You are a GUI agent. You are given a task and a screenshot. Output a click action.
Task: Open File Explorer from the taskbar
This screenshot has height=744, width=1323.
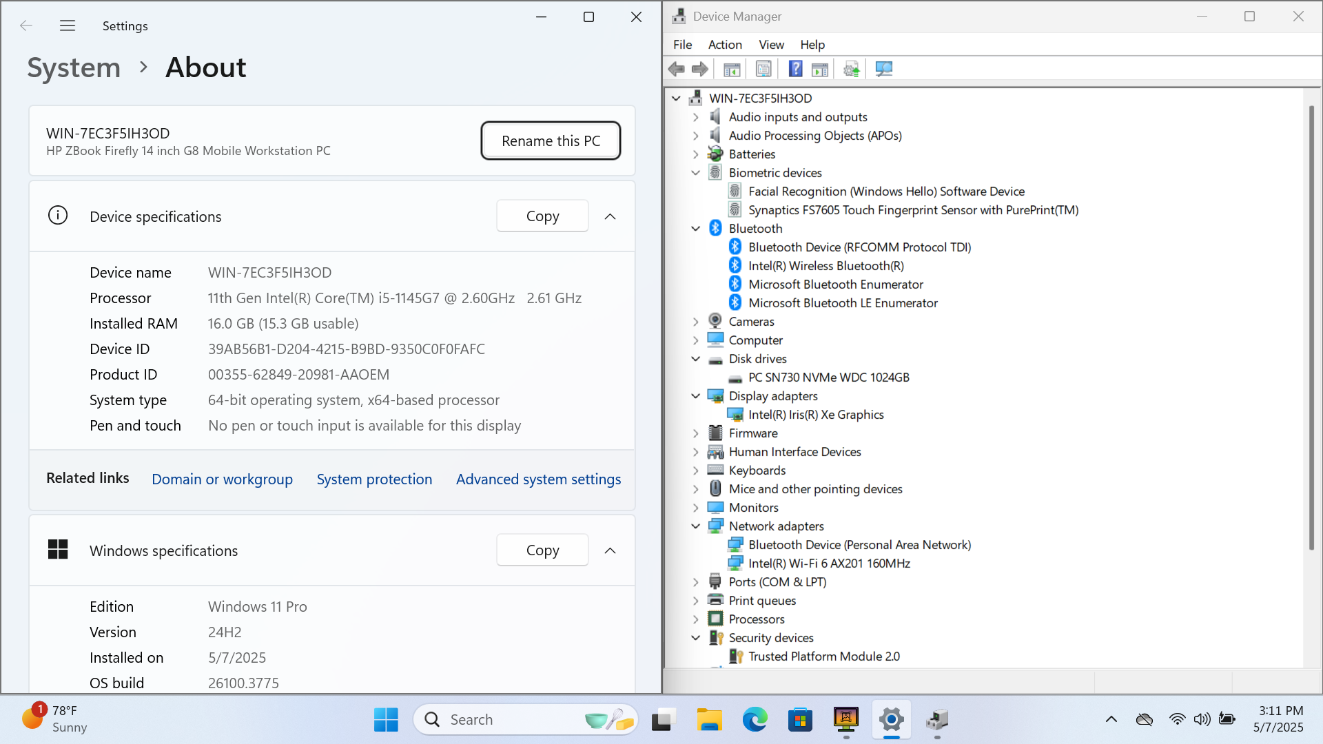(709, 720)
